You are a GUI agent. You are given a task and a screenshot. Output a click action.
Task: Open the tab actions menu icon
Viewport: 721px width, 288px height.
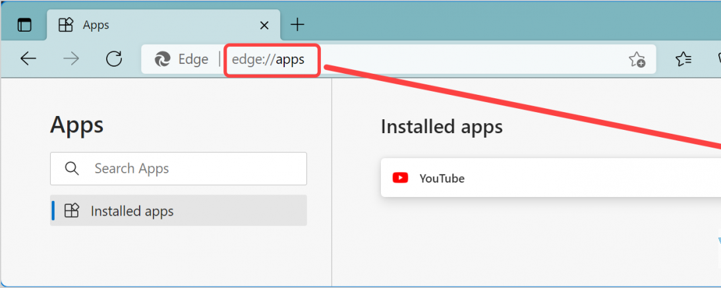tap(24, 26)
